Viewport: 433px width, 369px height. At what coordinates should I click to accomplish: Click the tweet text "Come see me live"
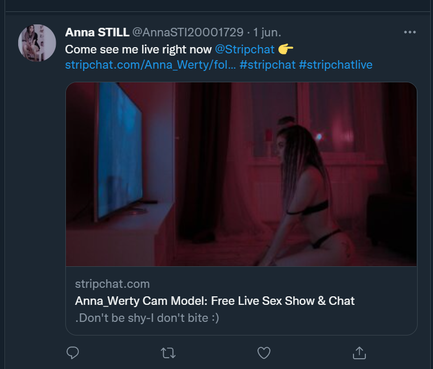coord(138,49)
